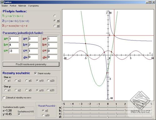The width and height of the screenshot is (156, 120).
Task: Select function 2 rational radio button
Action: click(x=55, y=21)
